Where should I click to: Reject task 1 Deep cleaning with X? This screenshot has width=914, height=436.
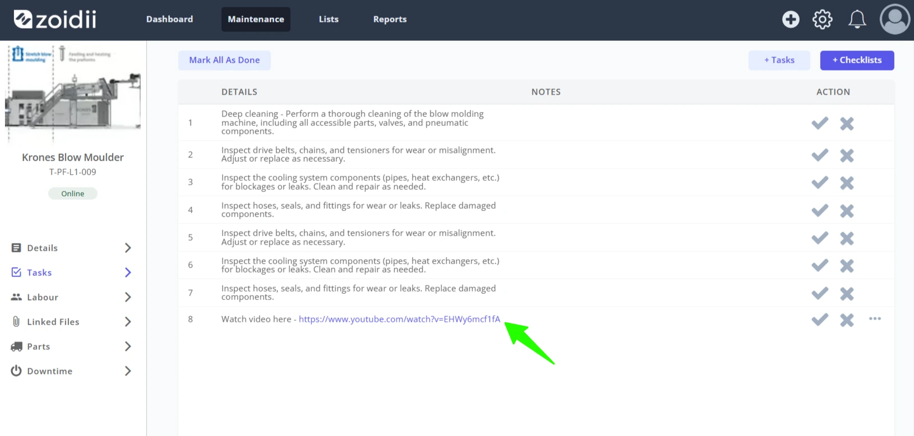(x=847, y=123)
